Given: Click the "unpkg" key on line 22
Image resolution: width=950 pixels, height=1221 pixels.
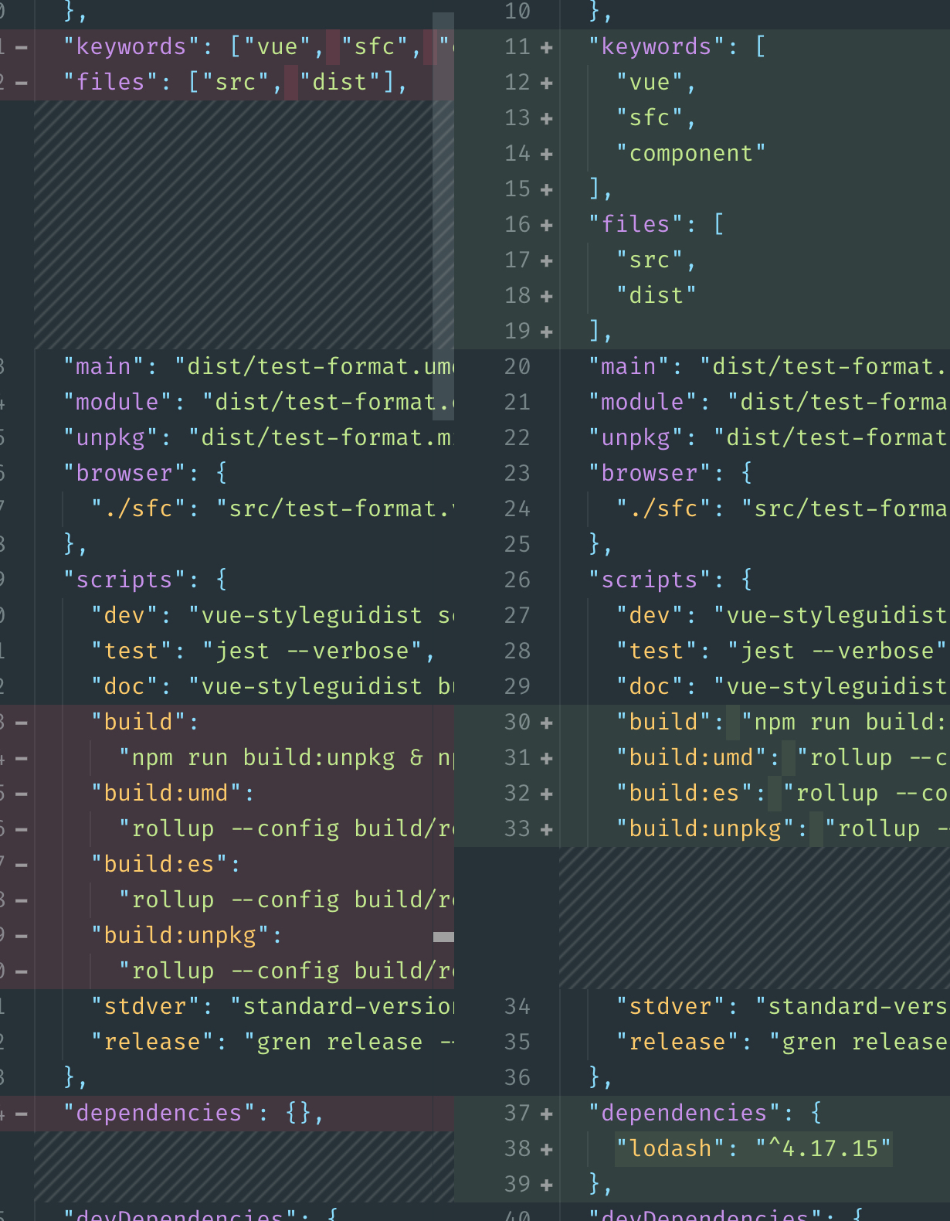Looking at the screenshot, I should (x=636, y=437).
